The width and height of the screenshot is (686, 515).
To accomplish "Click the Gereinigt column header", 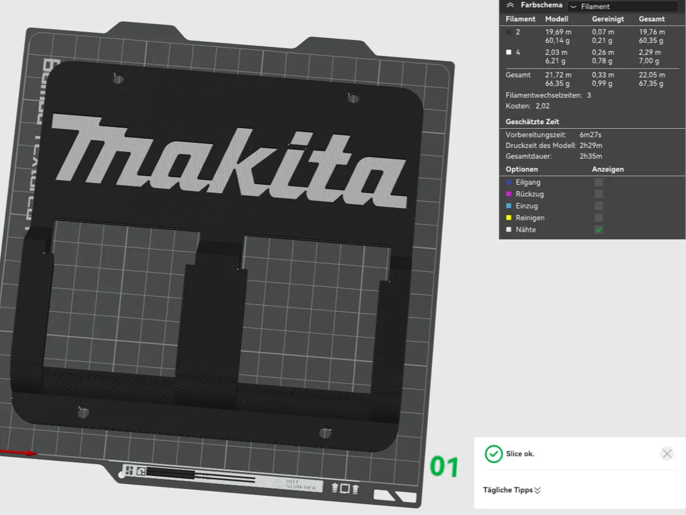I will coord(608,19).
